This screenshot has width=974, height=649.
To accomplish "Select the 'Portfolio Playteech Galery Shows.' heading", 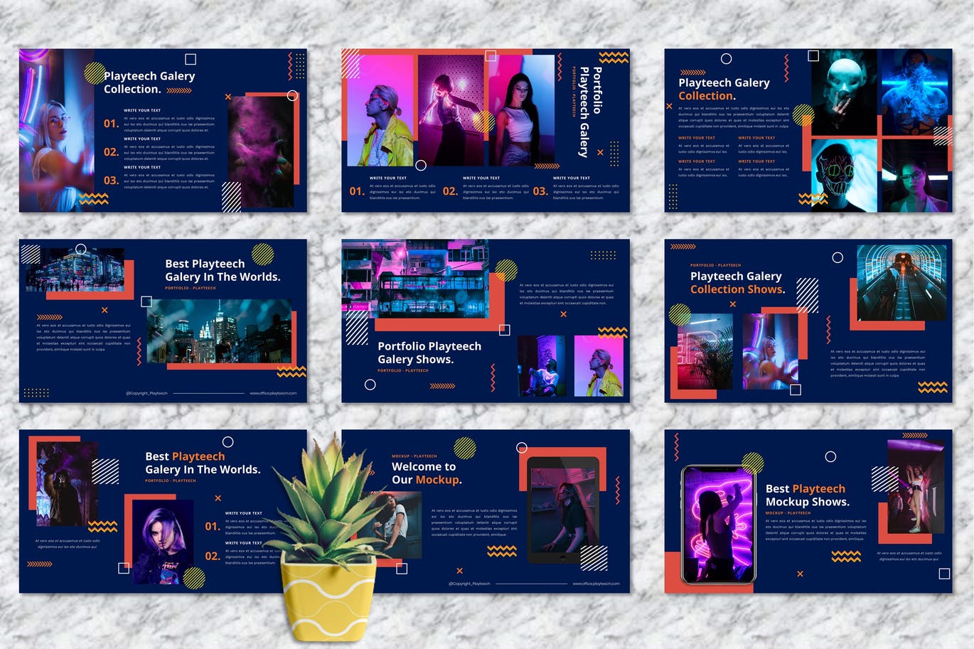I will click(429, 353).
